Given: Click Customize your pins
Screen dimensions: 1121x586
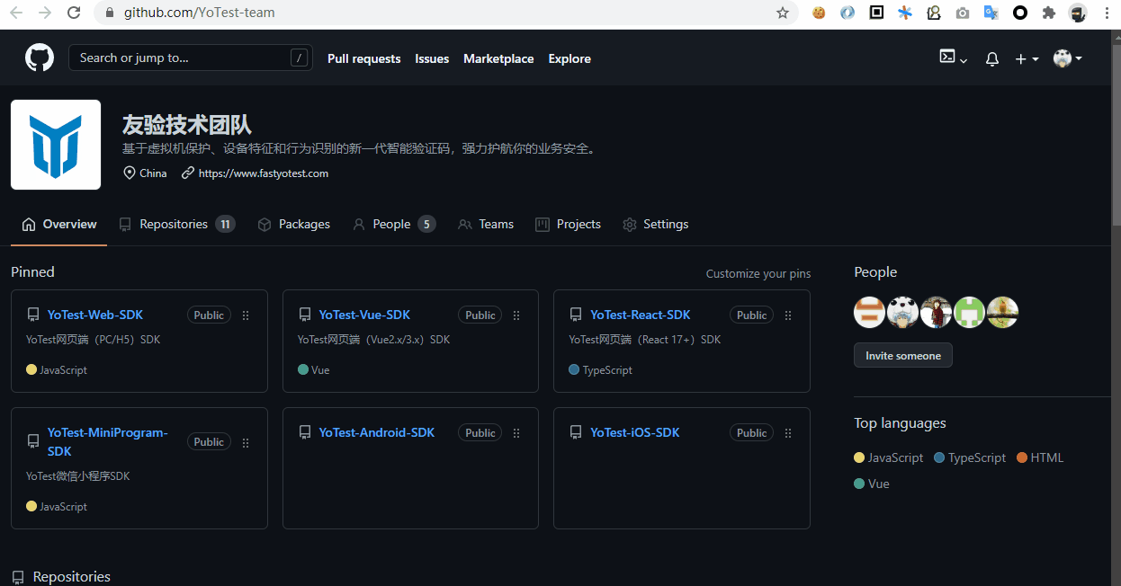Looking at the screenshot, I should click(x=758, y=273).
